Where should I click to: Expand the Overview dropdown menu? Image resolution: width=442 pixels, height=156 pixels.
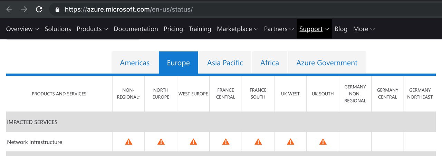22,29
